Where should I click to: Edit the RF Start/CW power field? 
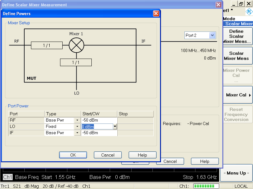[99, 120]
